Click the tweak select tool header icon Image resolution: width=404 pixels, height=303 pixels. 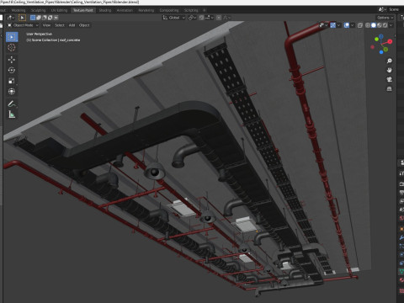point(22,18)
